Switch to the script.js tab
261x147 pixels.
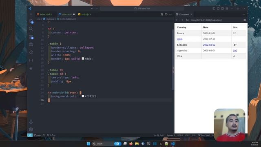click(85, 14)
